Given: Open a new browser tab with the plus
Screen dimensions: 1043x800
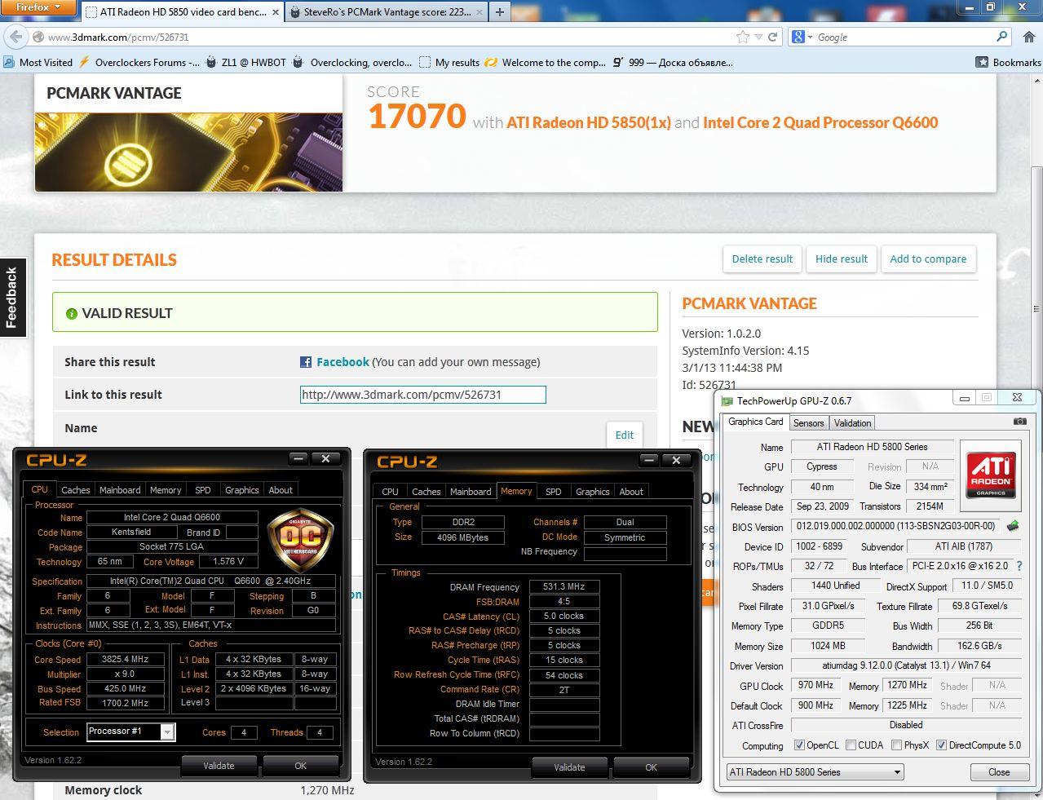Looking at the screenshot, I should coord(499,12).
